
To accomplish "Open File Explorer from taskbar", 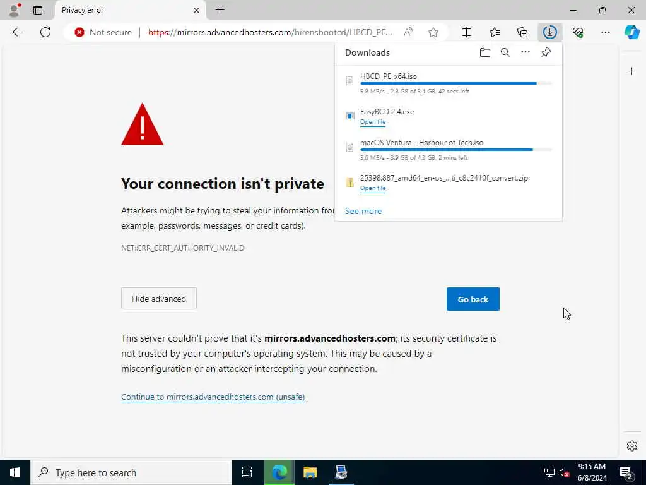I will (x=310, y=472).
